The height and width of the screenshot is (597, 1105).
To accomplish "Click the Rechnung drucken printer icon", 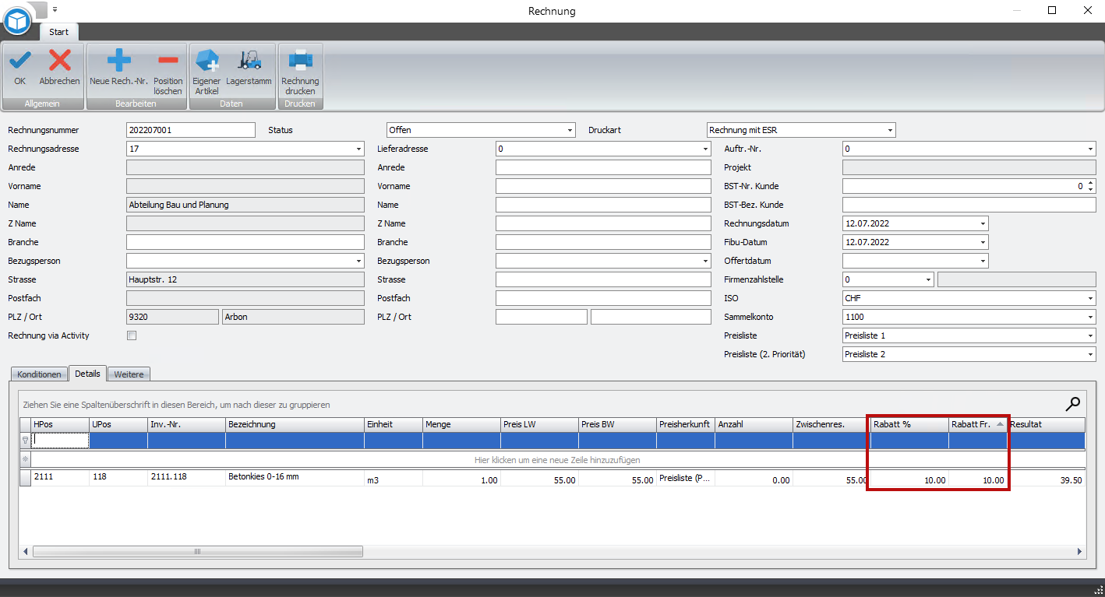I will coord(300,61).
